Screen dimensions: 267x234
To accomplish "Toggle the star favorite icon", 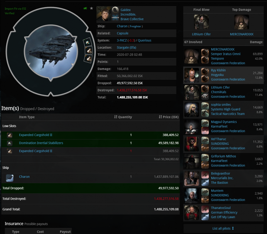I will (91, 8).
